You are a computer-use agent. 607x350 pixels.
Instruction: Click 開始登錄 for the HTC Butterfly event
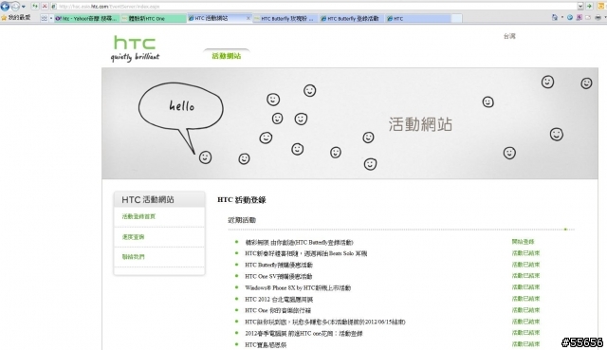523,242
